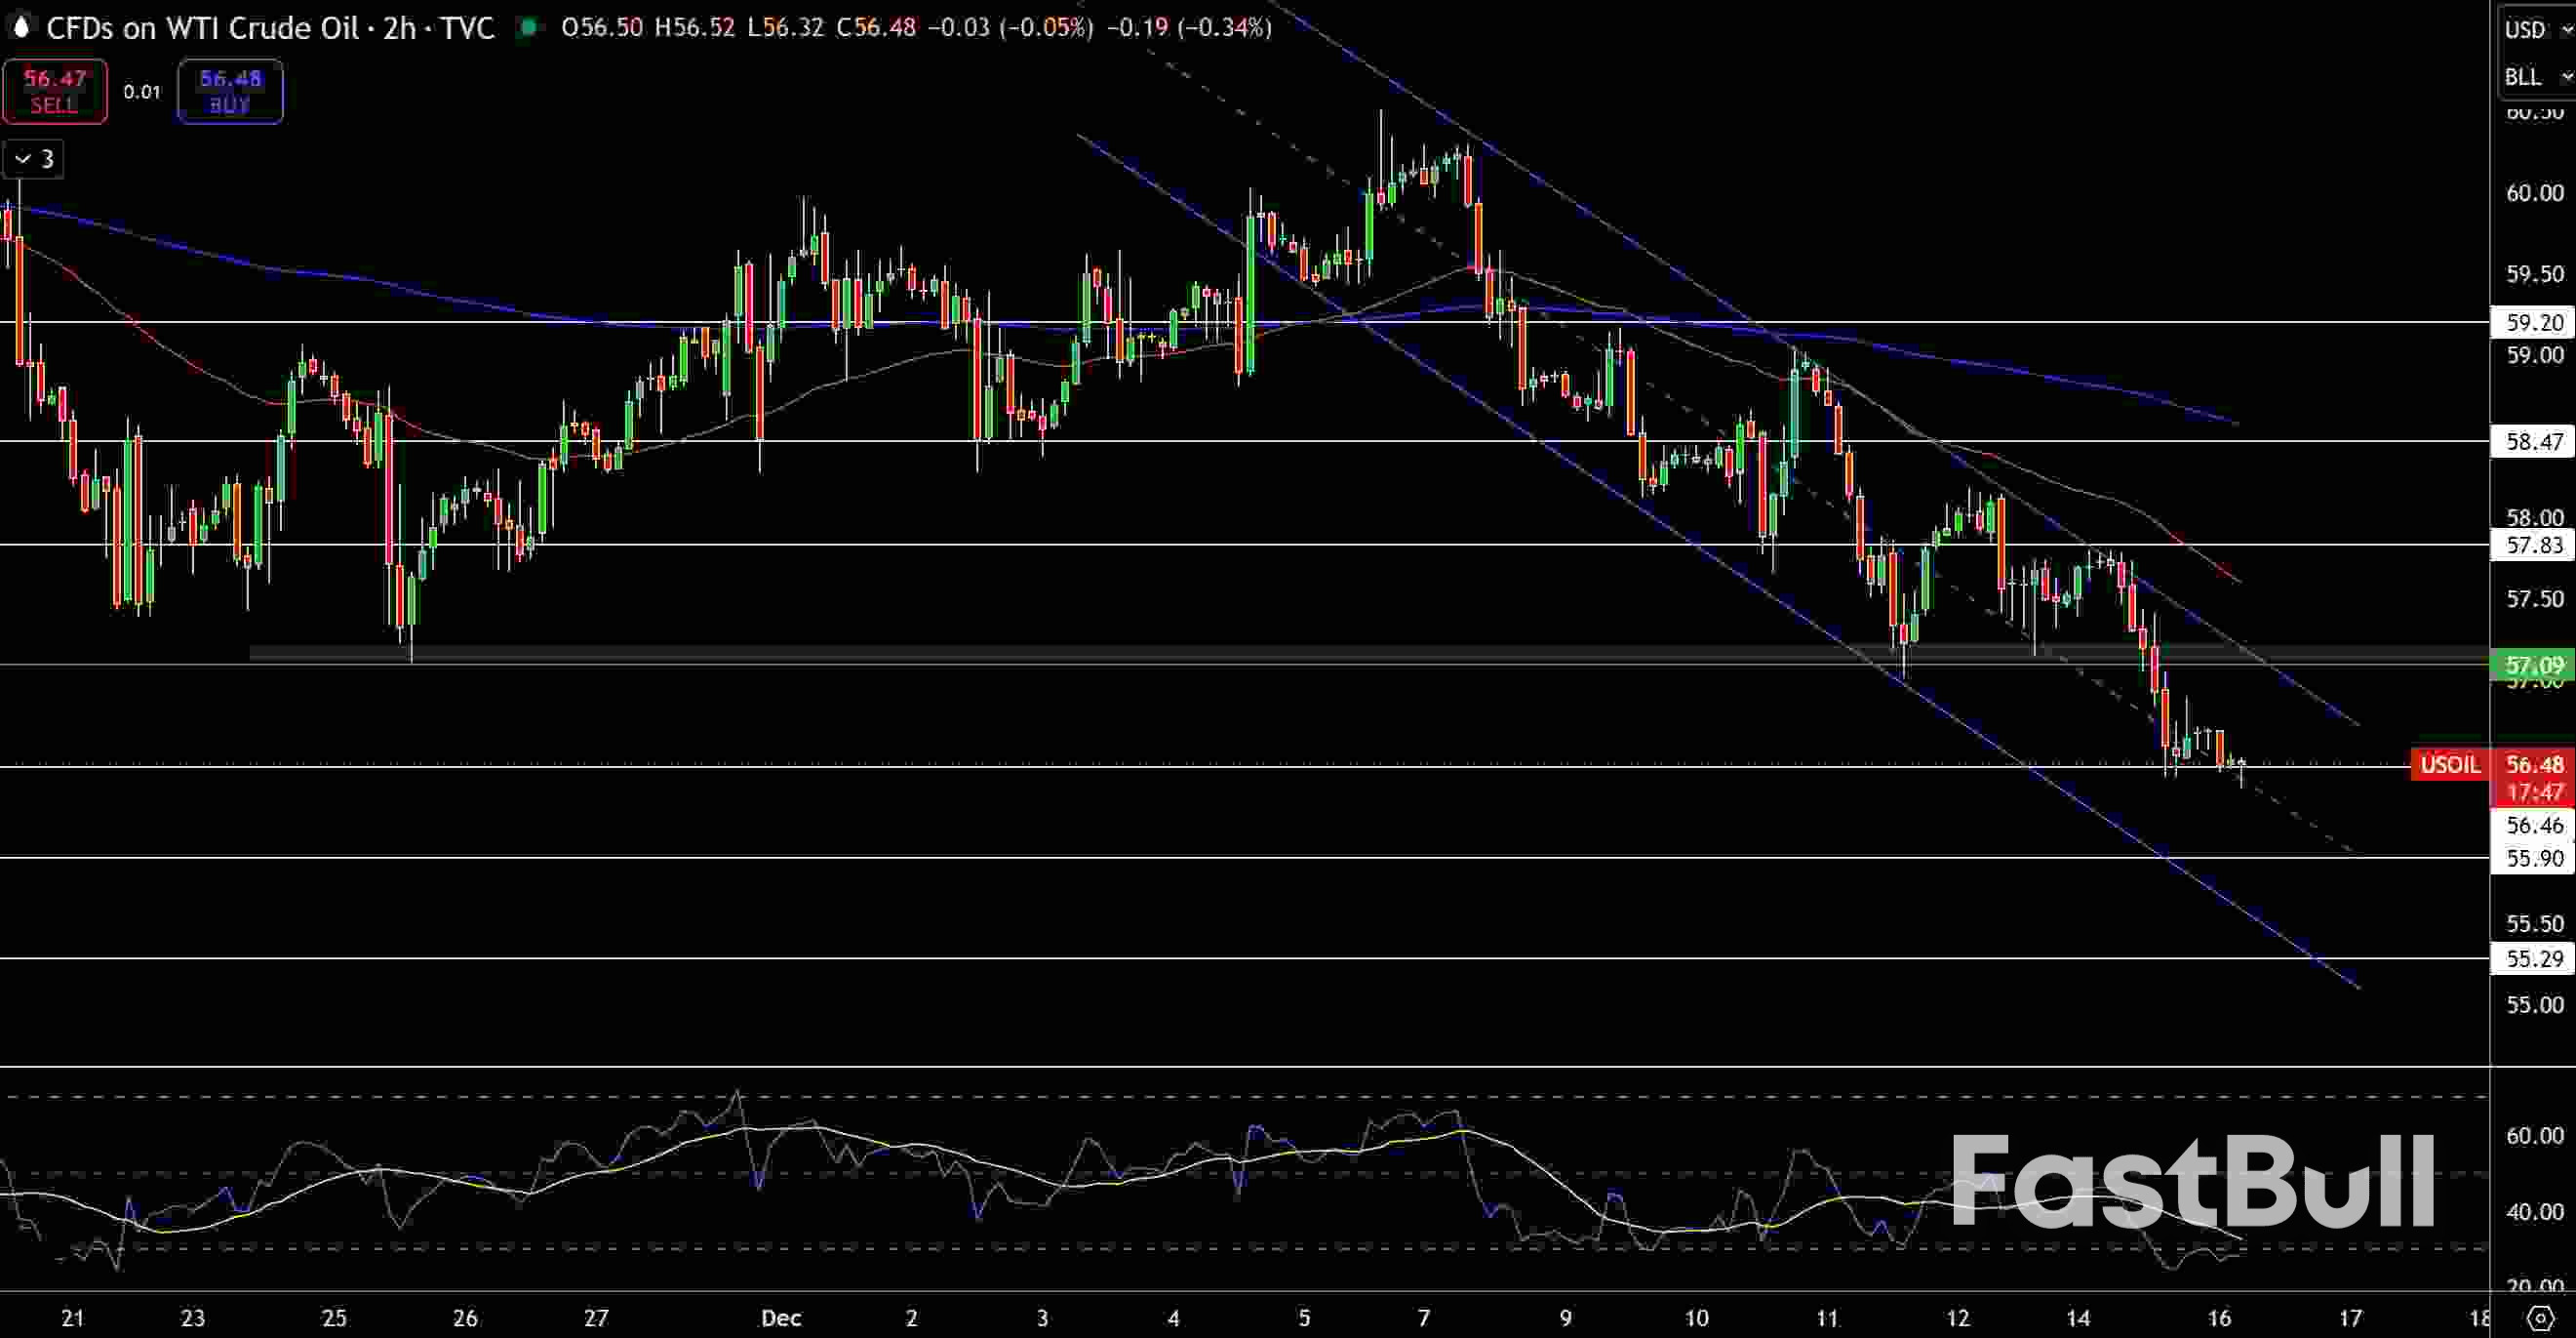Open chart settings via gear icon
2576x1338 pixels.
[x=2541, y=1319]
